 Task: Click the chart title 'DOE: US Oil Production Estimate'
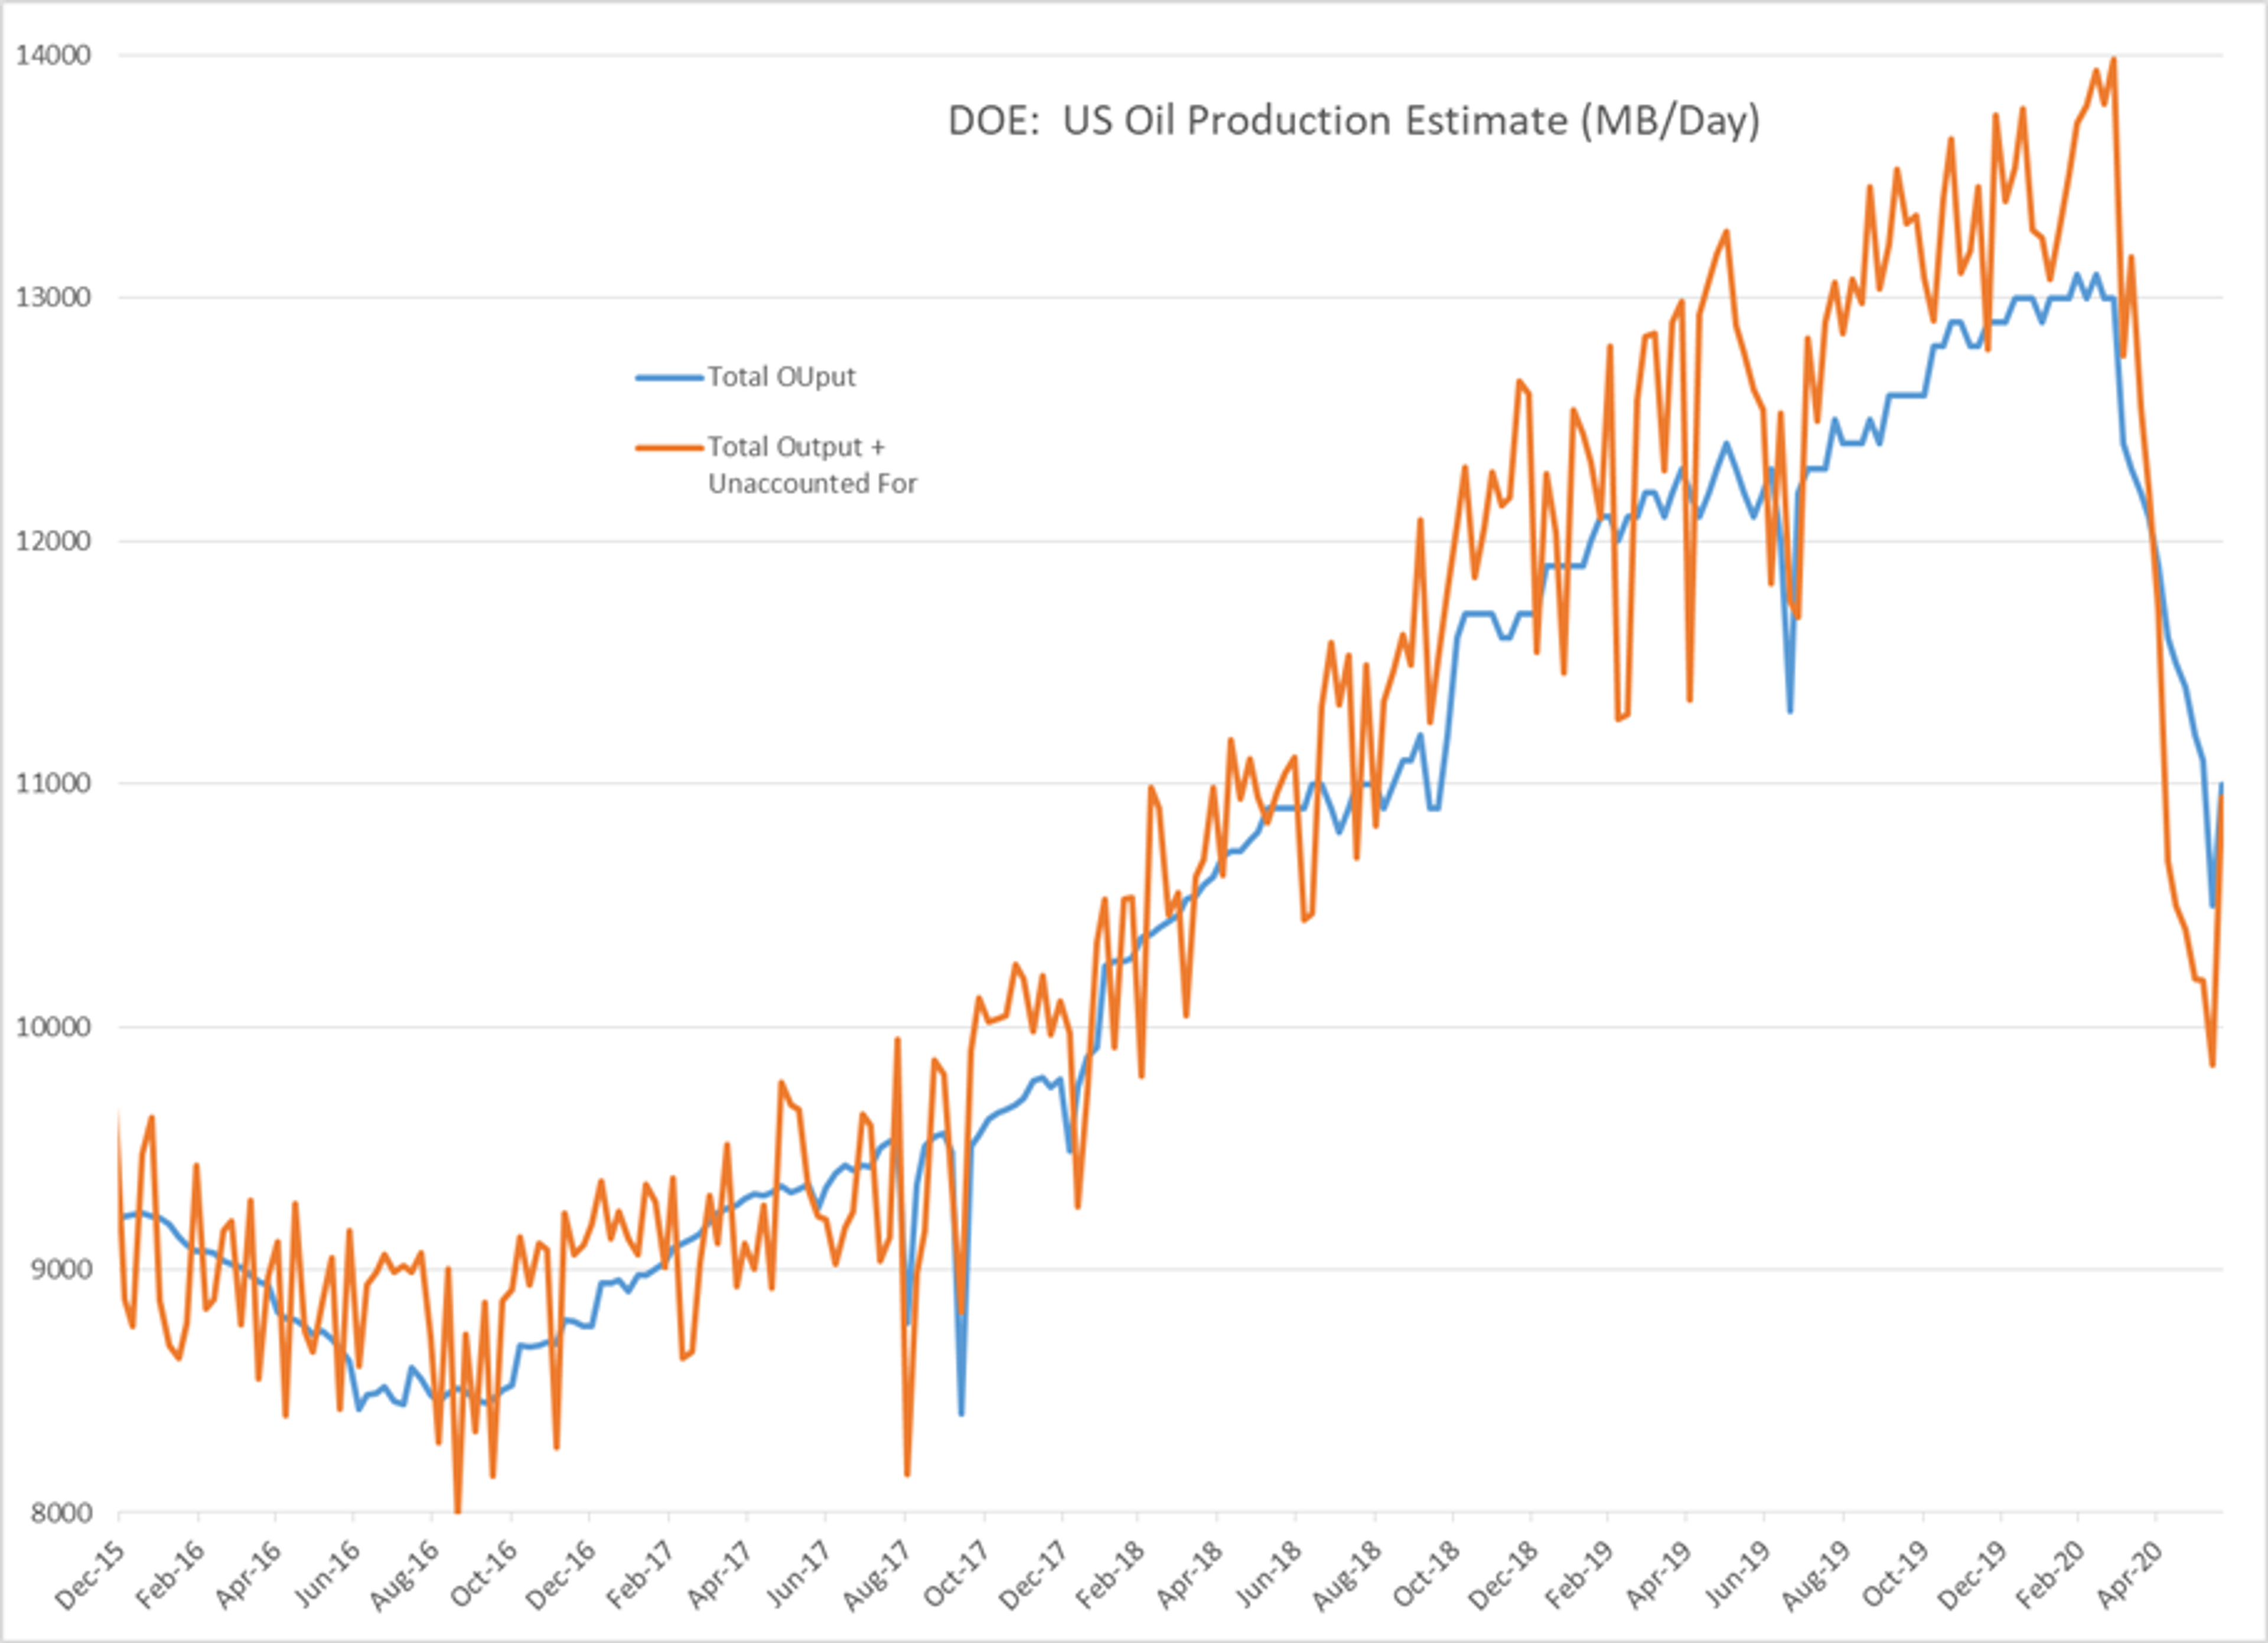pos(1354,122)
